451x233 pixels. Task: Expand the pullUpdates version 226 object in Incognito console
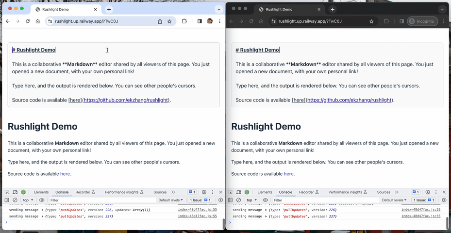pyautogui.click(x=266, y=210)
